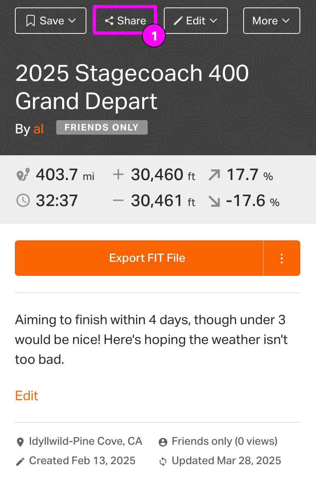The image size is (316, 479).
Task: Click the bookmark icon on Save
Action: coord(31,21)
